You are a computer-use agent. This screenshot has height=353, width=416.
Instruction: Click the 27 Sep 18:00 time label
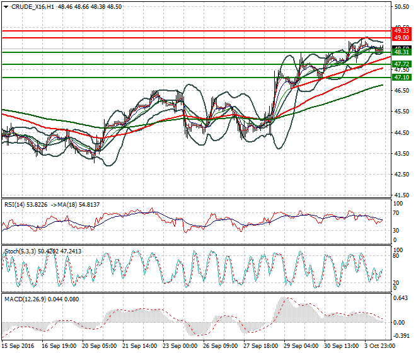tap(260, 346)
